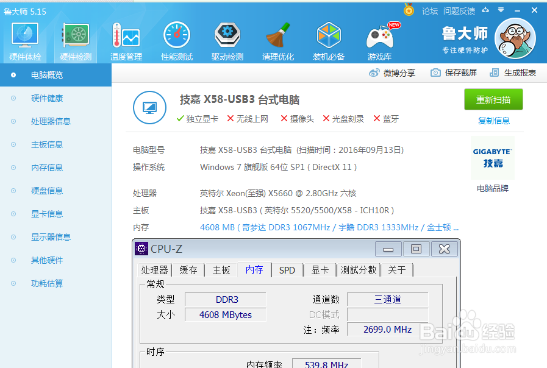Click motherboard text 技嘉 X58-USB3 ICH10R
The image size is (547, 368).
click(297, 210)
